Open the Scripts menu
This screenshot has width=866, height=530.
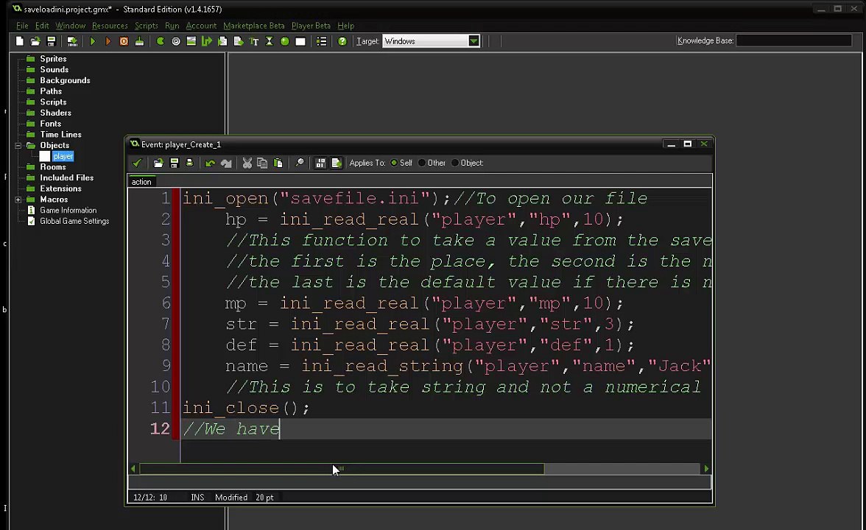point(147,26)
